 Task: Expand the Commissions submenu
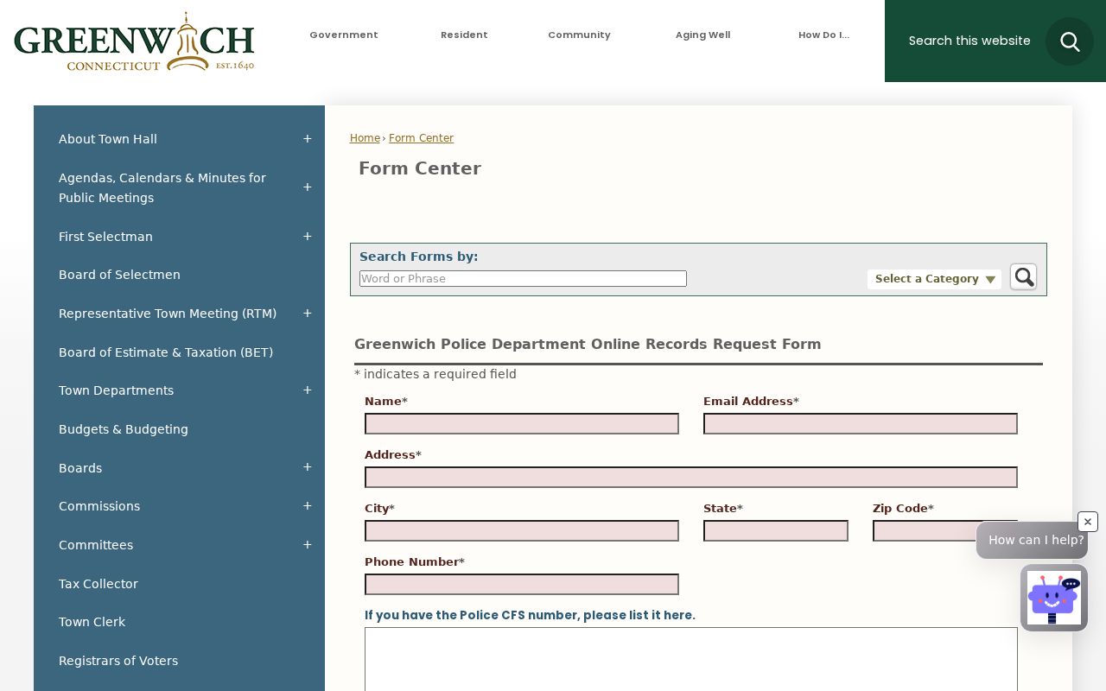point(307,506)
